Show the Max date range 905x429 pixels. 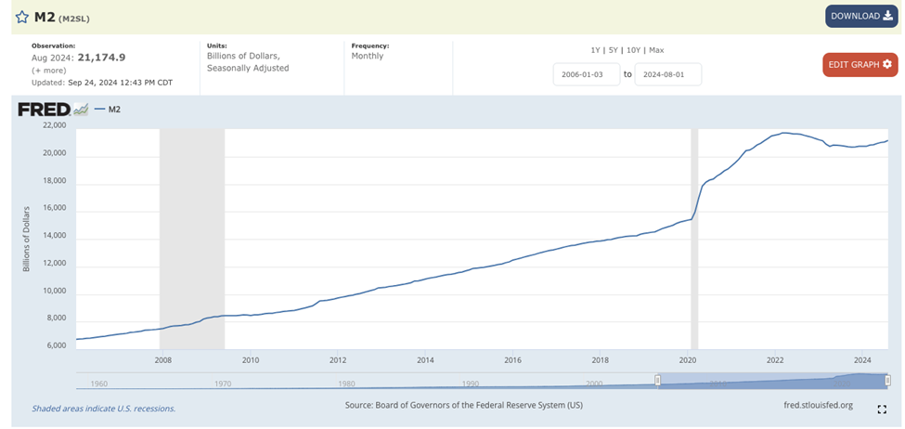point(656,50)
